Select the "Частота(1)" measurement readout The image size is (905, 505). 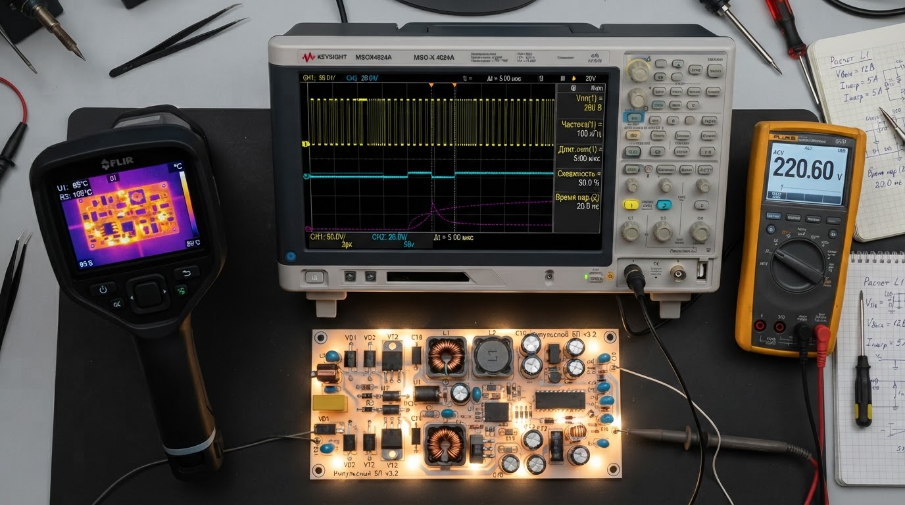[579, 128]
